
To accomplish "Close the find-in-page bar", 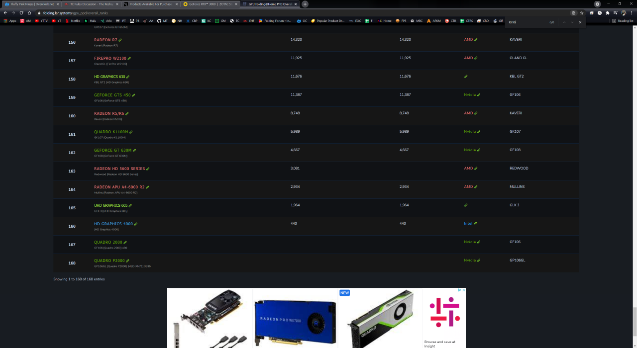I will pyautogui.click(x=580, y=22).
